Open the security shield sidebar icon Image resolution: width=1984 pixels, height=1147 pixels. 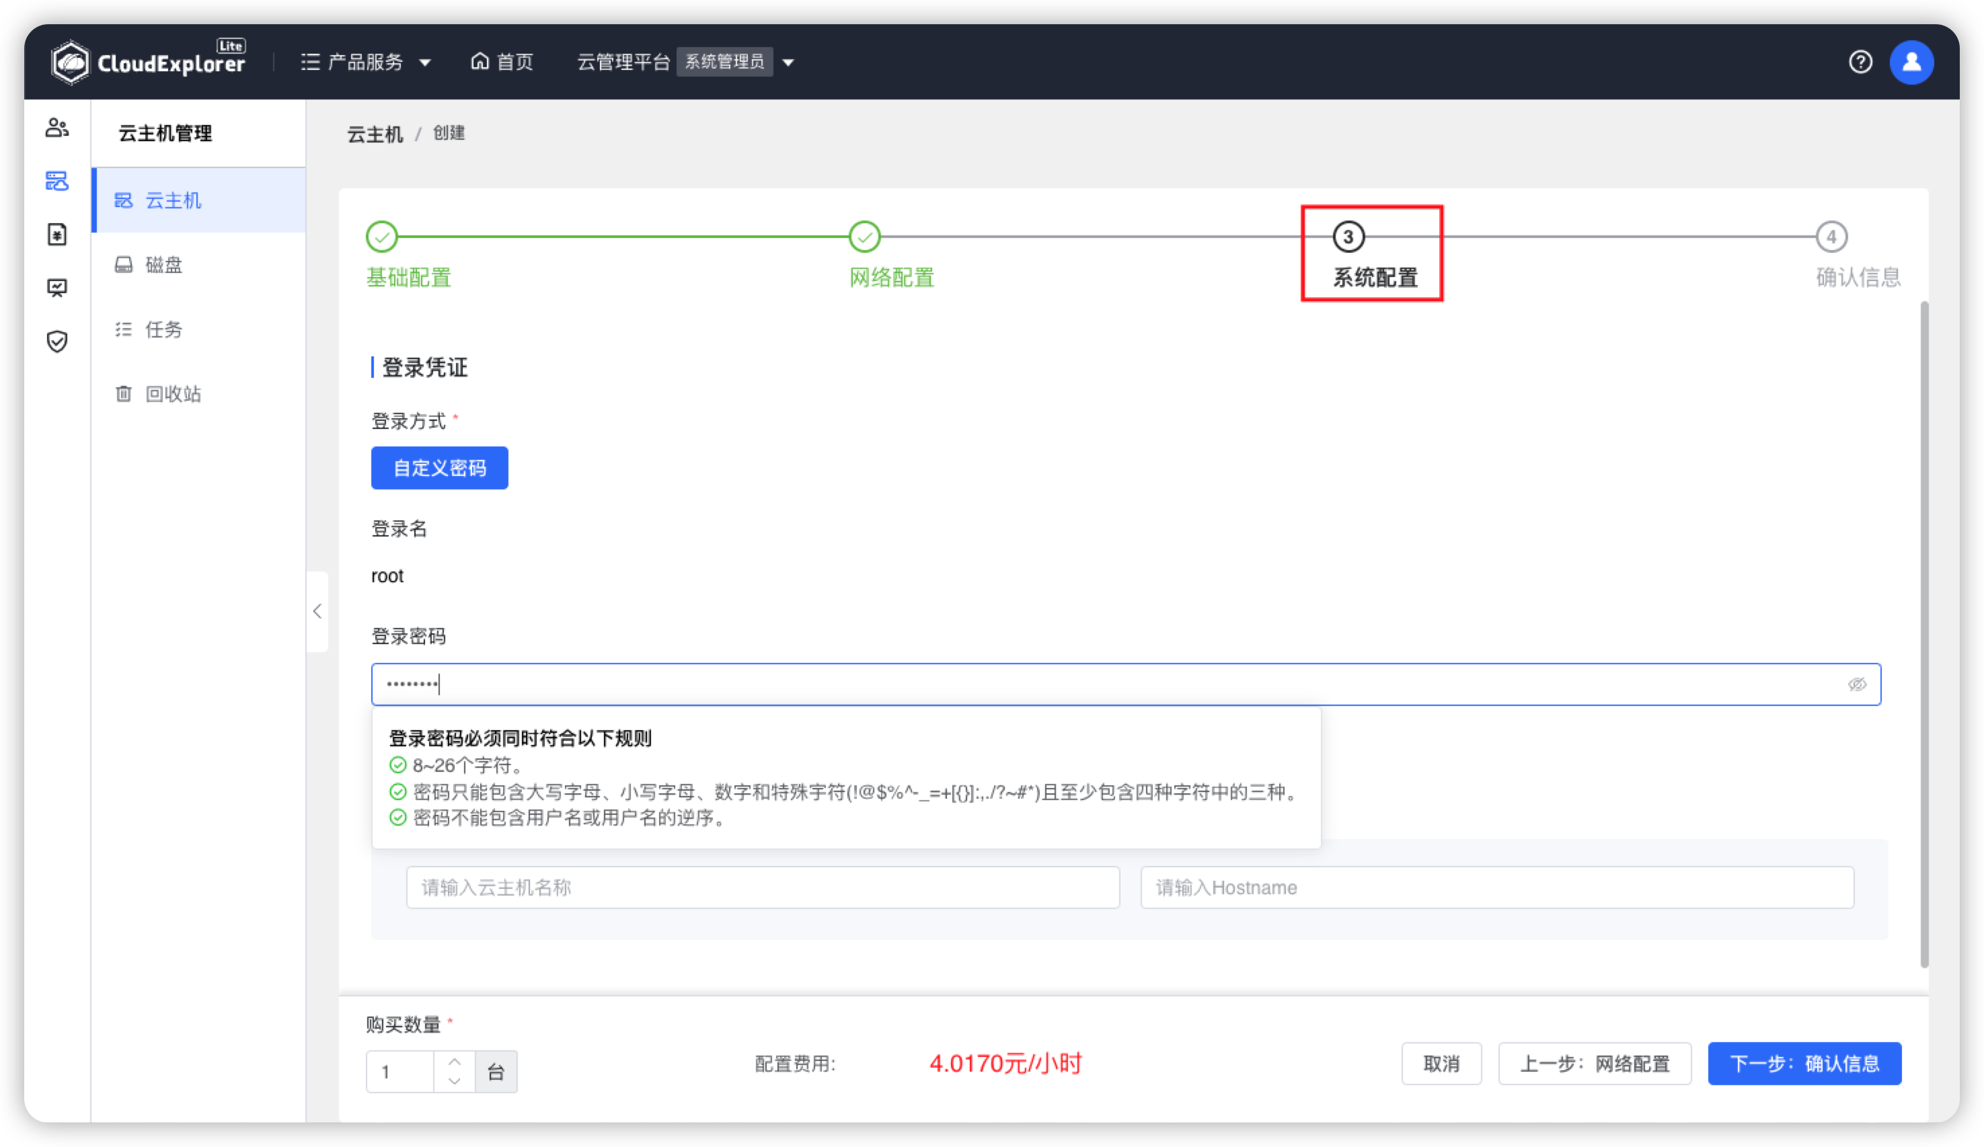coord(56,341)
